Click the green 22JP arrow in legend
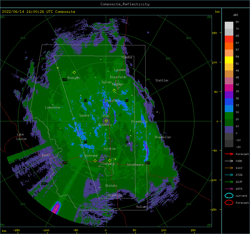The height and width of the screenshot is (234, 250). (229, 182)
